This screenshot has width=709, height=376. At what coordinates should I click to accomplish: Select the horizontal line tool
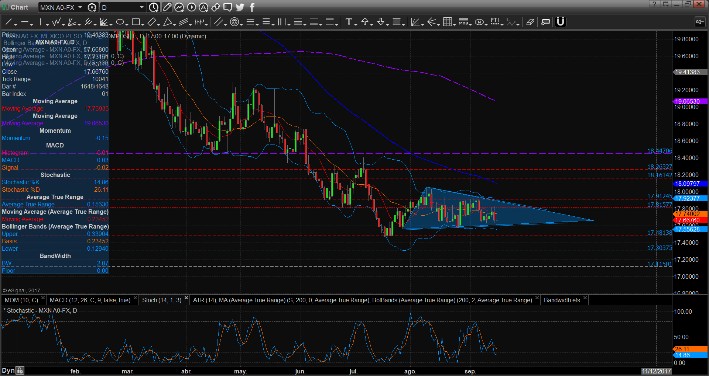click(x=25, y=22)
